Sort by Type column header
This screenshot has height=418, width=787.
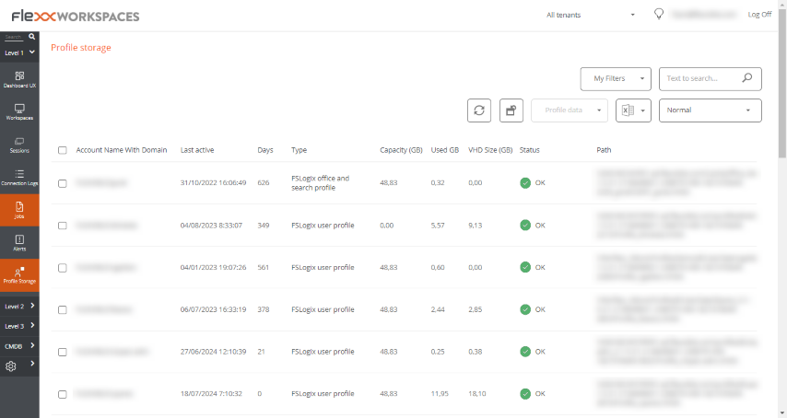tap(300, 150)
